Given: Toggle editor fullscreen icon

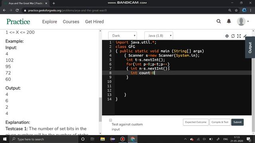Looking at the screenshot, I should pos(239,36).
